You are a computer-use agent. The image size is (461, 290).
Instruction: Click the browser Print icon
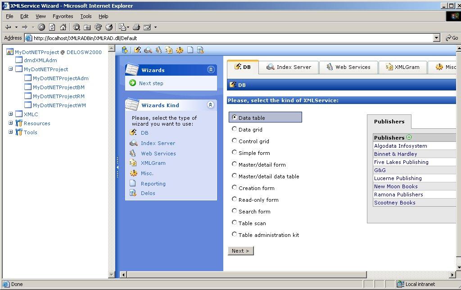[136, 27]
